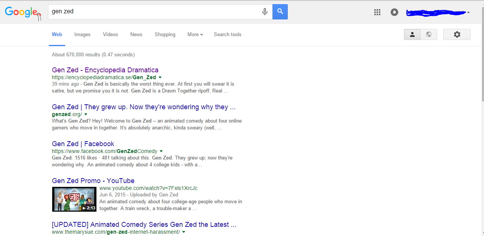Switch to the News tab
Screen dimensions: 484x236
tap(136, 35)
